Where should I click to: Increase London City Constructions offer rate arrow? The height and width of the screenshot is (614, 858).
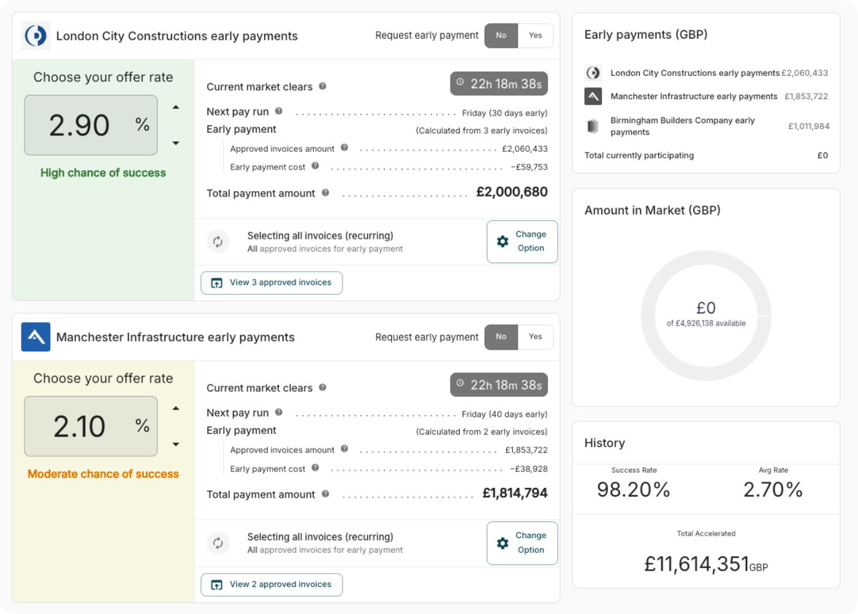tap(176, 107)
